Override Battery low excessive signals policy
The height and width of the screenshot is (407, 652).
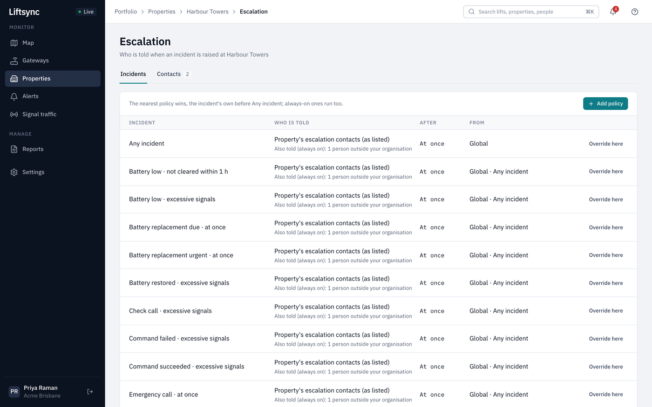coord(606,200)
